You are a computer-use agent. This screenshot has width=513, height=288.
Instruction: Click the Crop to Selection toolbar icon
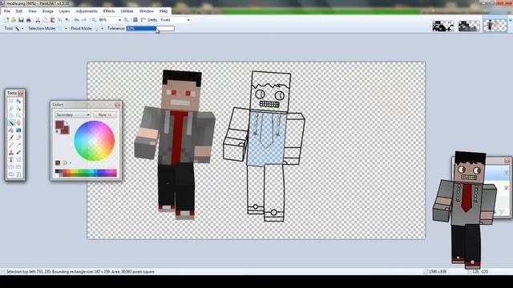[60, 20]
